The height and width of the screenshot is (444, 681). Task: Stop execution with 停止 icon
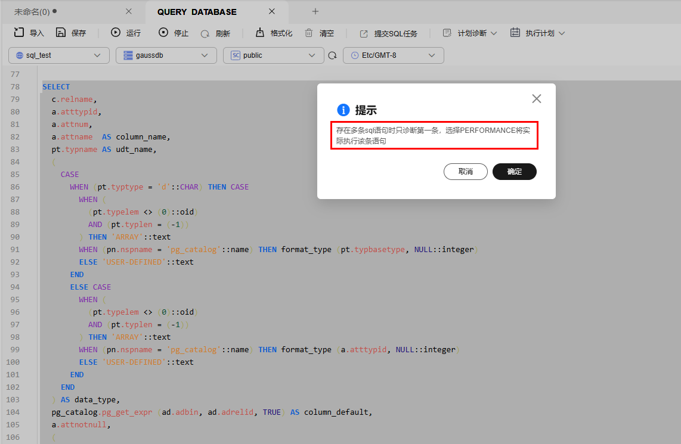163,33
